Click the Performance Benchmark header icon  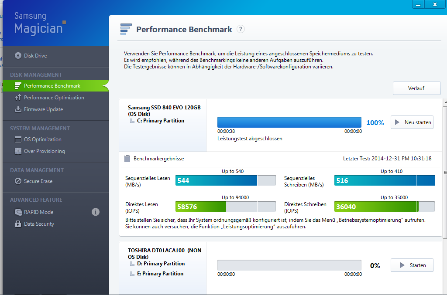tap(126, 29)
